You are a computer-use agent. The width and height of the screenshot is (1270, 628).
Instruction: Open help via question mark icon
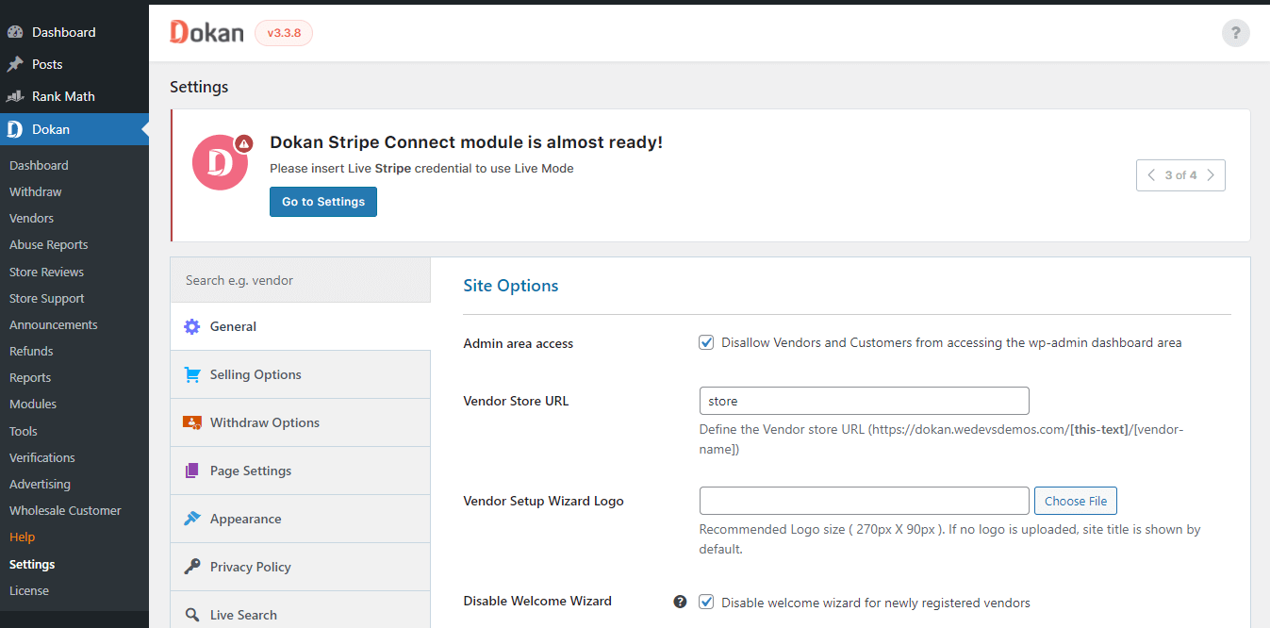click(x=1236, y=33)
